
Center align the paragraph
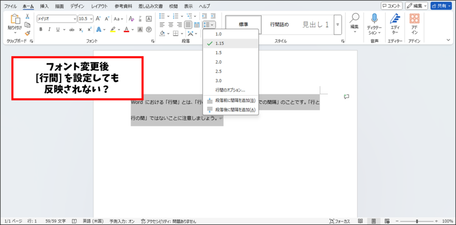point(171,25)
